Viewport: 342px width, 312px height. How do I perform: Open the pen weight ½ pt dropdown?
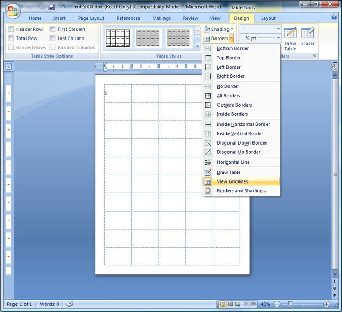tap(278, 38)
